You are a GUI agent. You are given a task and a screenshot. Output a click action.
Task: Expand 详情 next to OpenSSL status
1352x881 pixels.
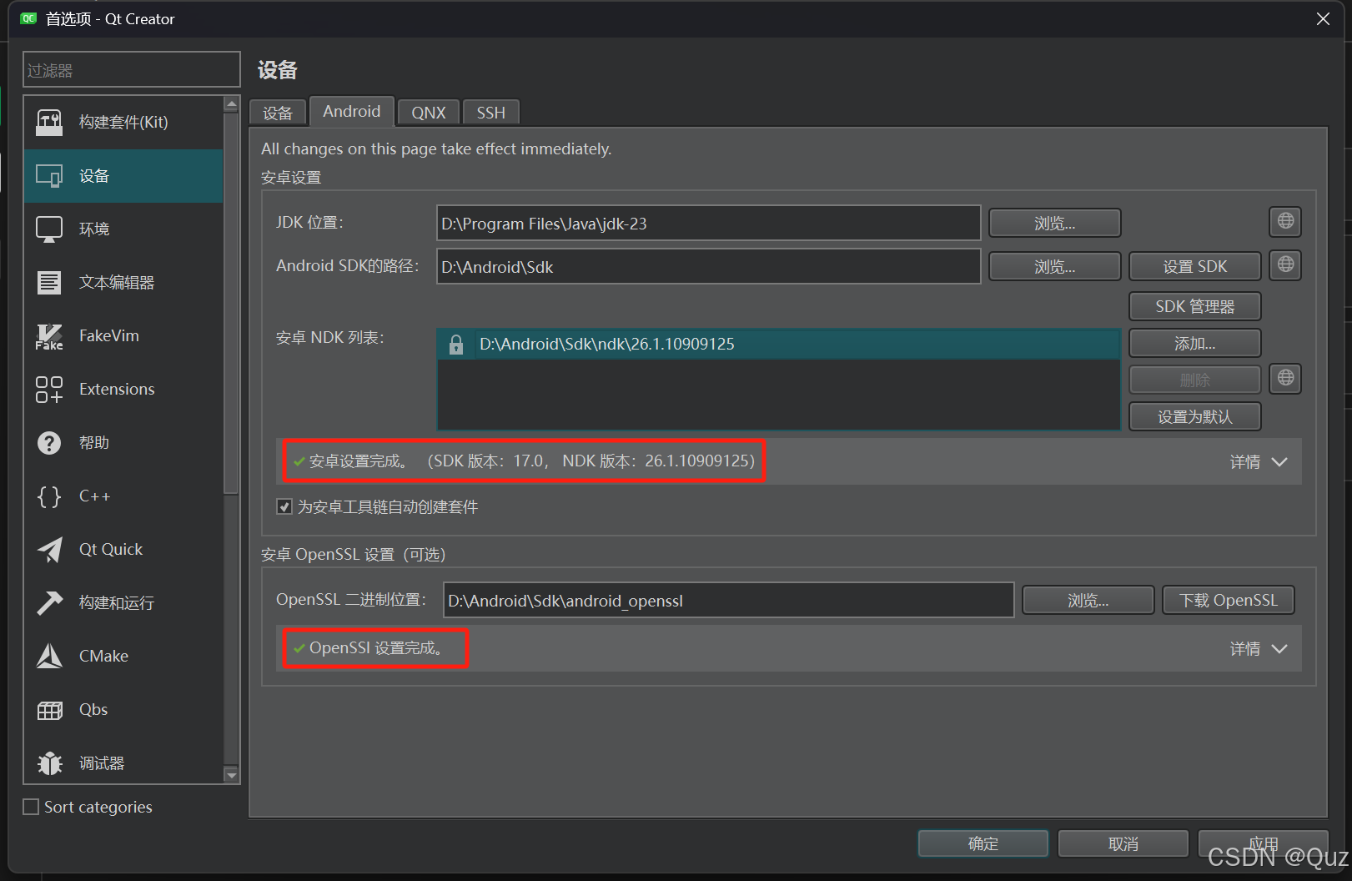1259,648
